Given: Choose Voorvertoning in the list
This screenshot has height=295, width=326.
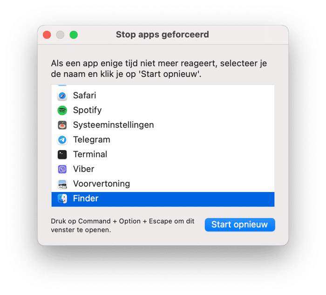Looking at the screenshot, I should pyautogui.click(x=163, y=184).
